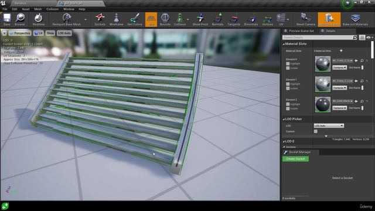The width and height of the screenshot is (375, 211).
Task: Click Element 1 material thumbnail
Action: tap(323, 84)
